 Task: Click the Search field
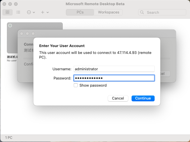click(162, 12)
